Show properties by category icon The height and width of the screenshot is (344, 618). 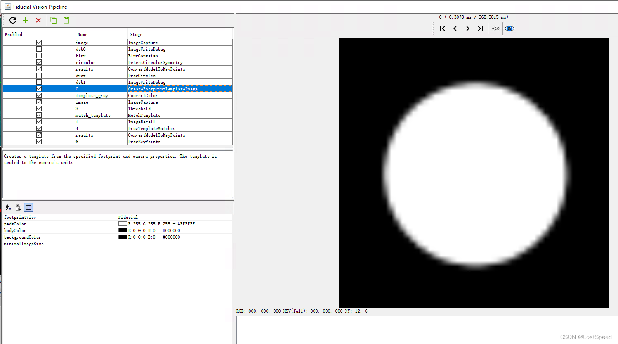19,207
